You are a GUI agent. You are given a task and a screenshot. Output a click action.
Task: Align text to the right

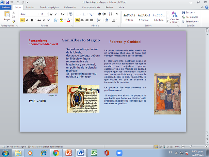pyautogui.click(x=87, y=20)
